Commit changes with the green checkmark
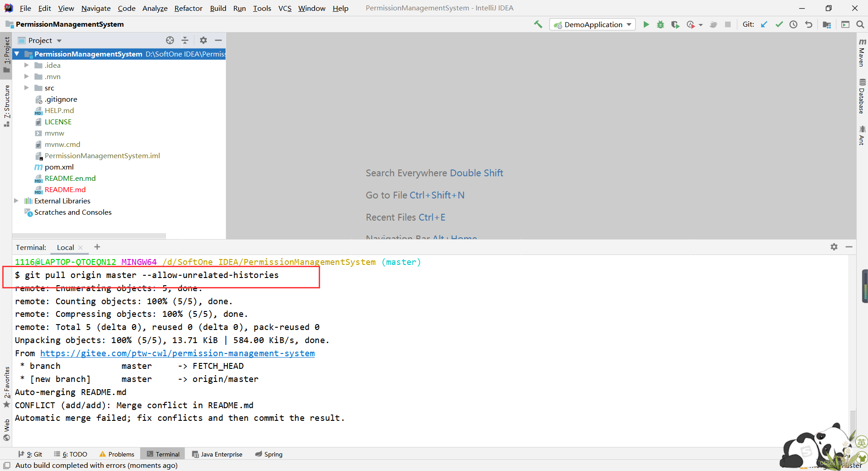Screen dimensions: 868x471 click(x=779, y=24)
